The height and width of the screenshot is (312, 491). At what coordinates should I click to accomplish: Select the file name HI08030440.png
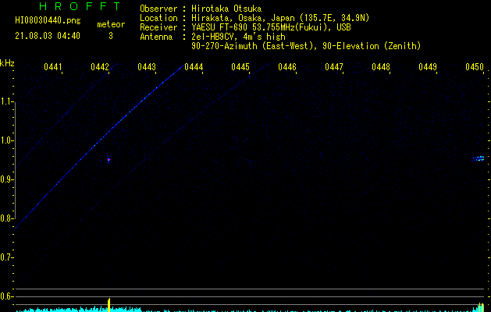48,21
